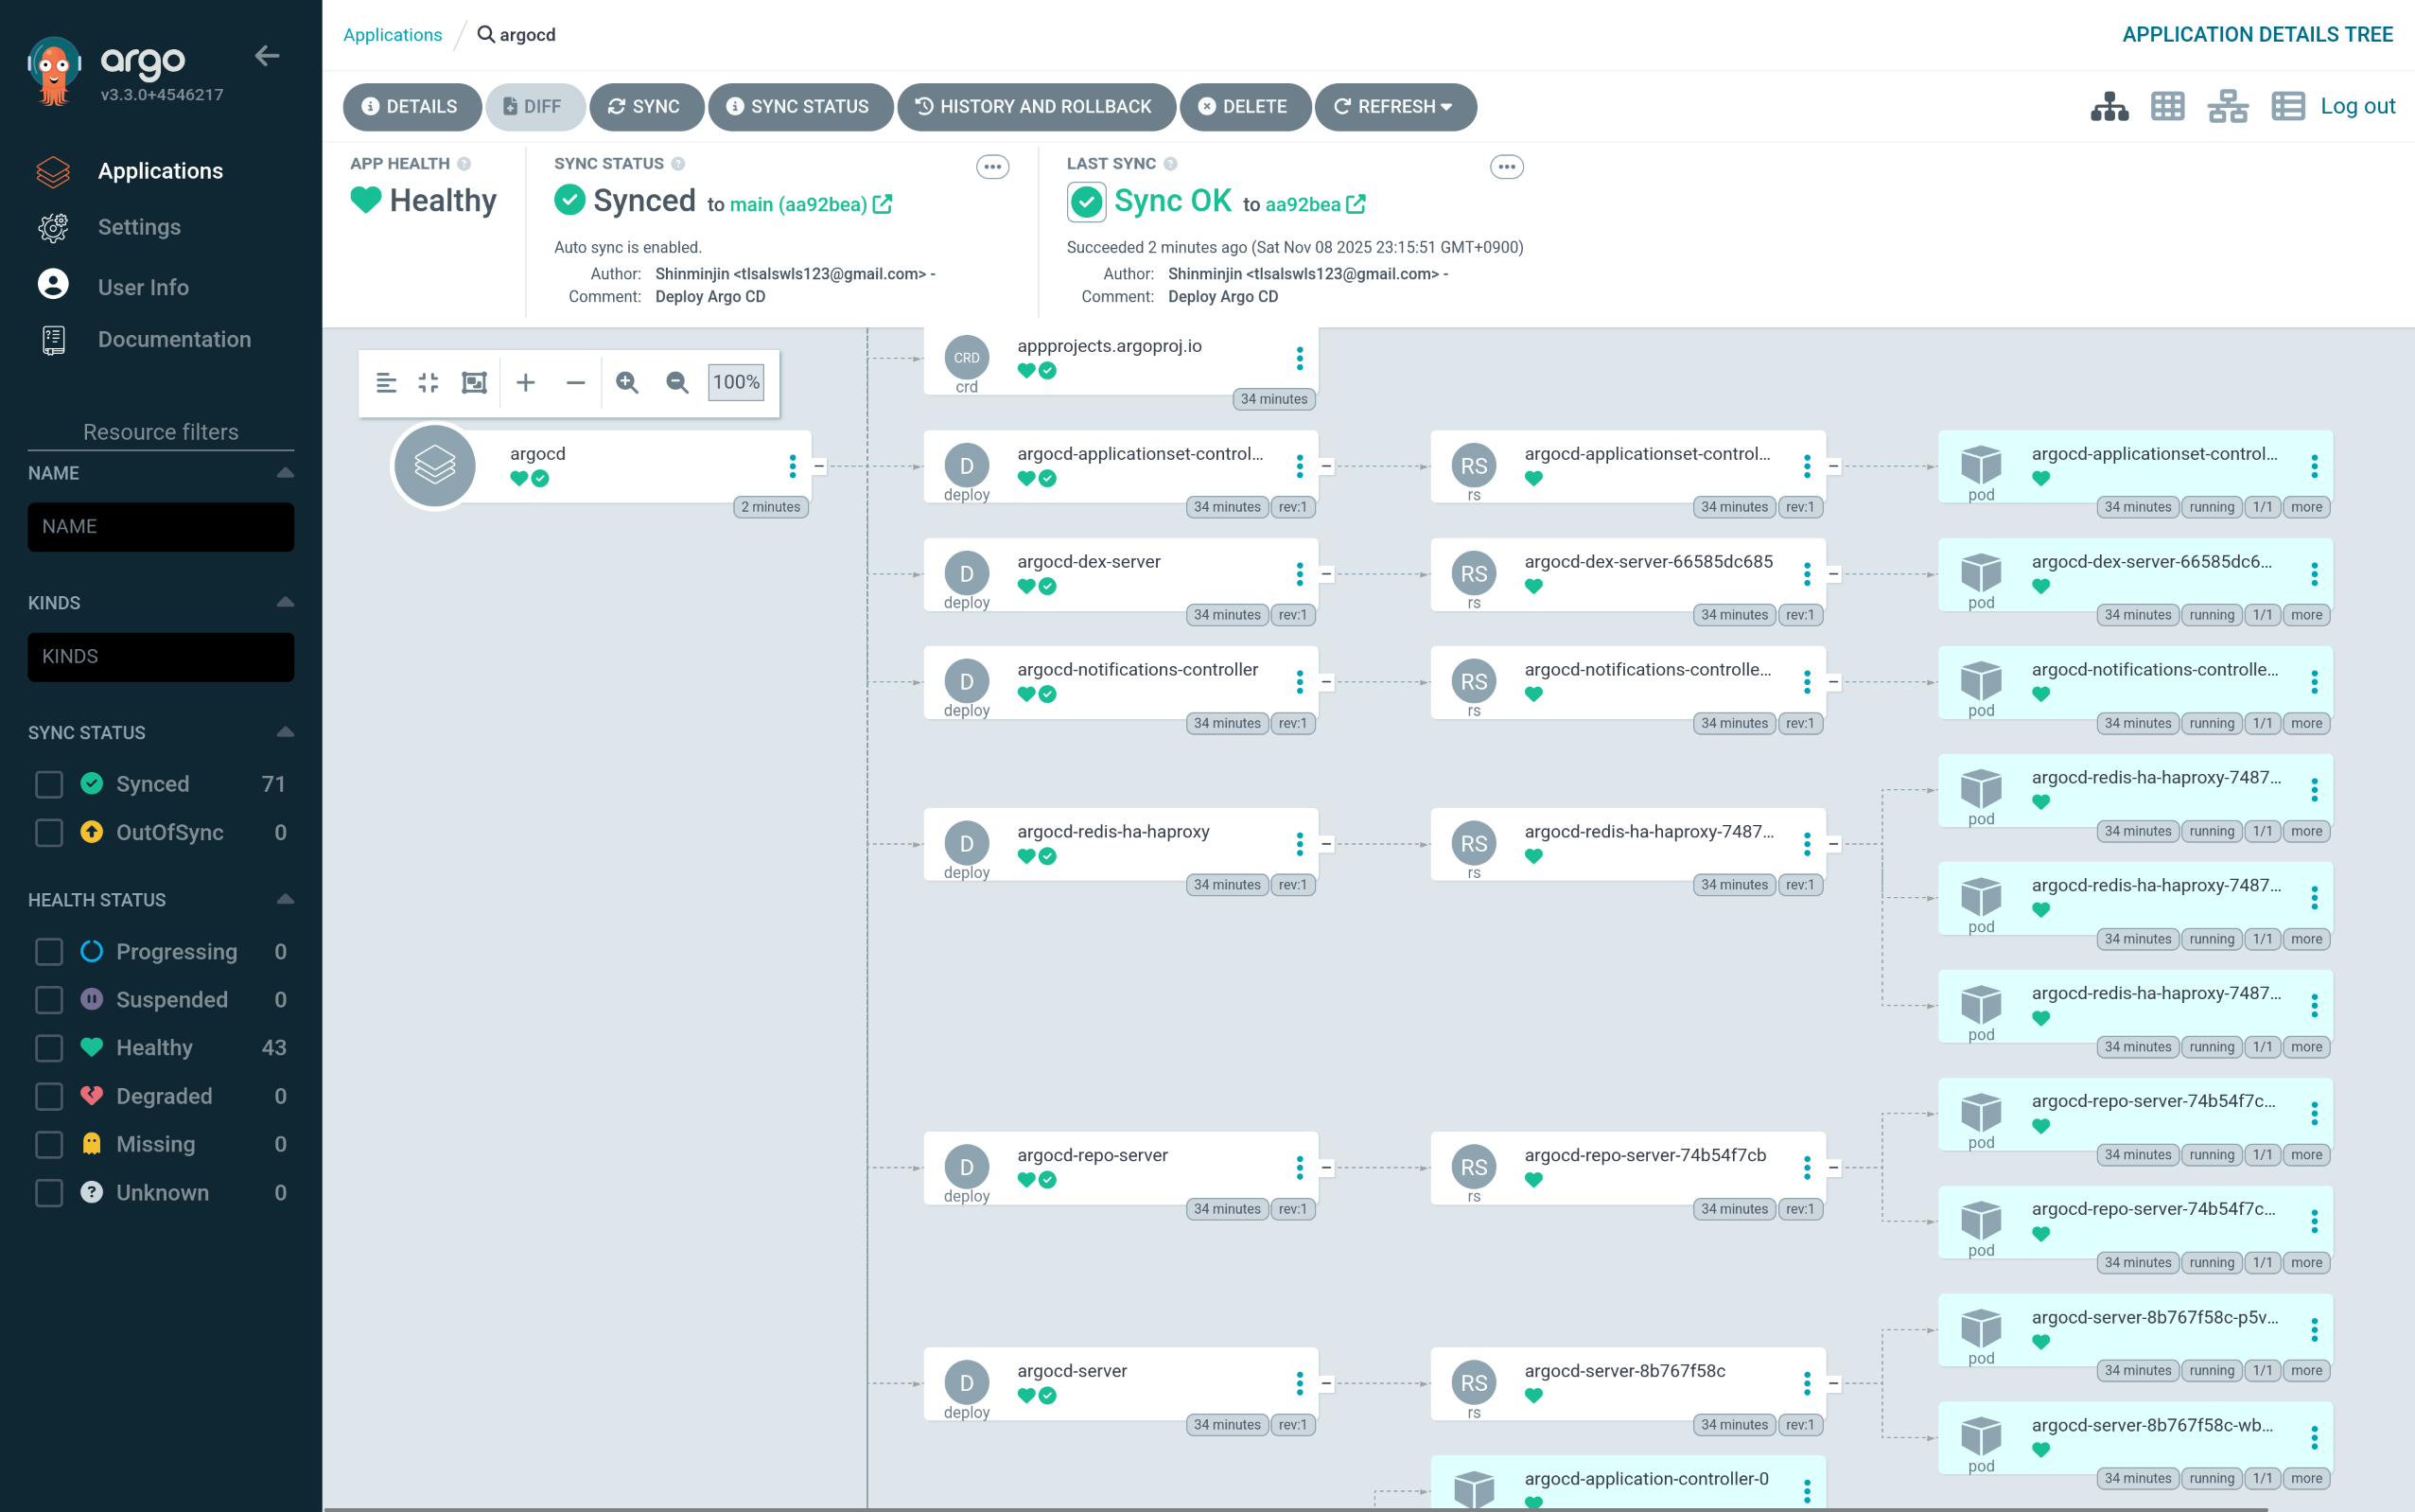Collapse the HEALTH STATUS filter section
The width and height of the screenshot is (2415, 1512).
pyautogui.click(x=286, y=899)
